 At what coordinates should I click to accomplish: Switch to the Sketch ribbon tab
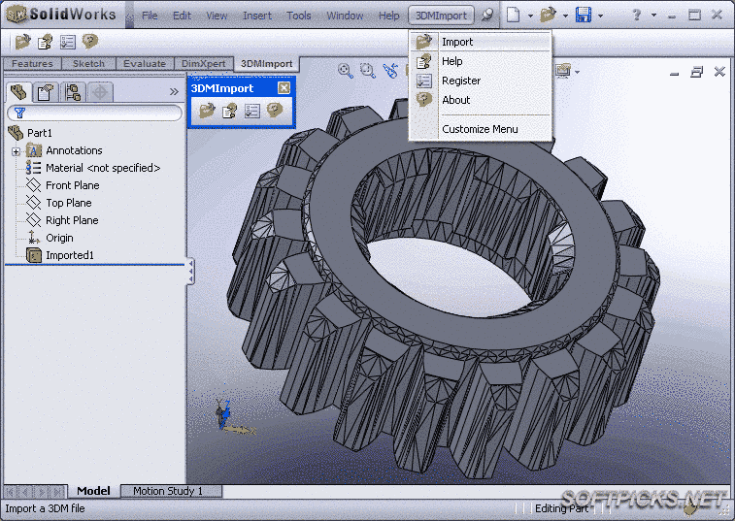88,64
